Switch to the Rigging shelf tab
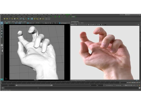Image resolution: width=141 pixels, height=105 pixels. pyautogui.click(x=24, y=17)
